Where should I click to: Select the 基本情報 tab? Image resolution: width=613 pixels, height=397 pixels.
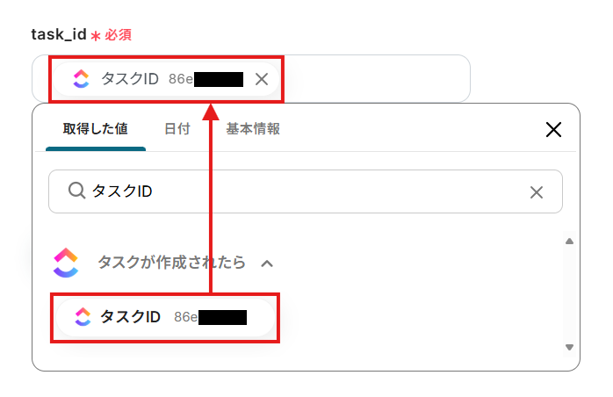253,129
